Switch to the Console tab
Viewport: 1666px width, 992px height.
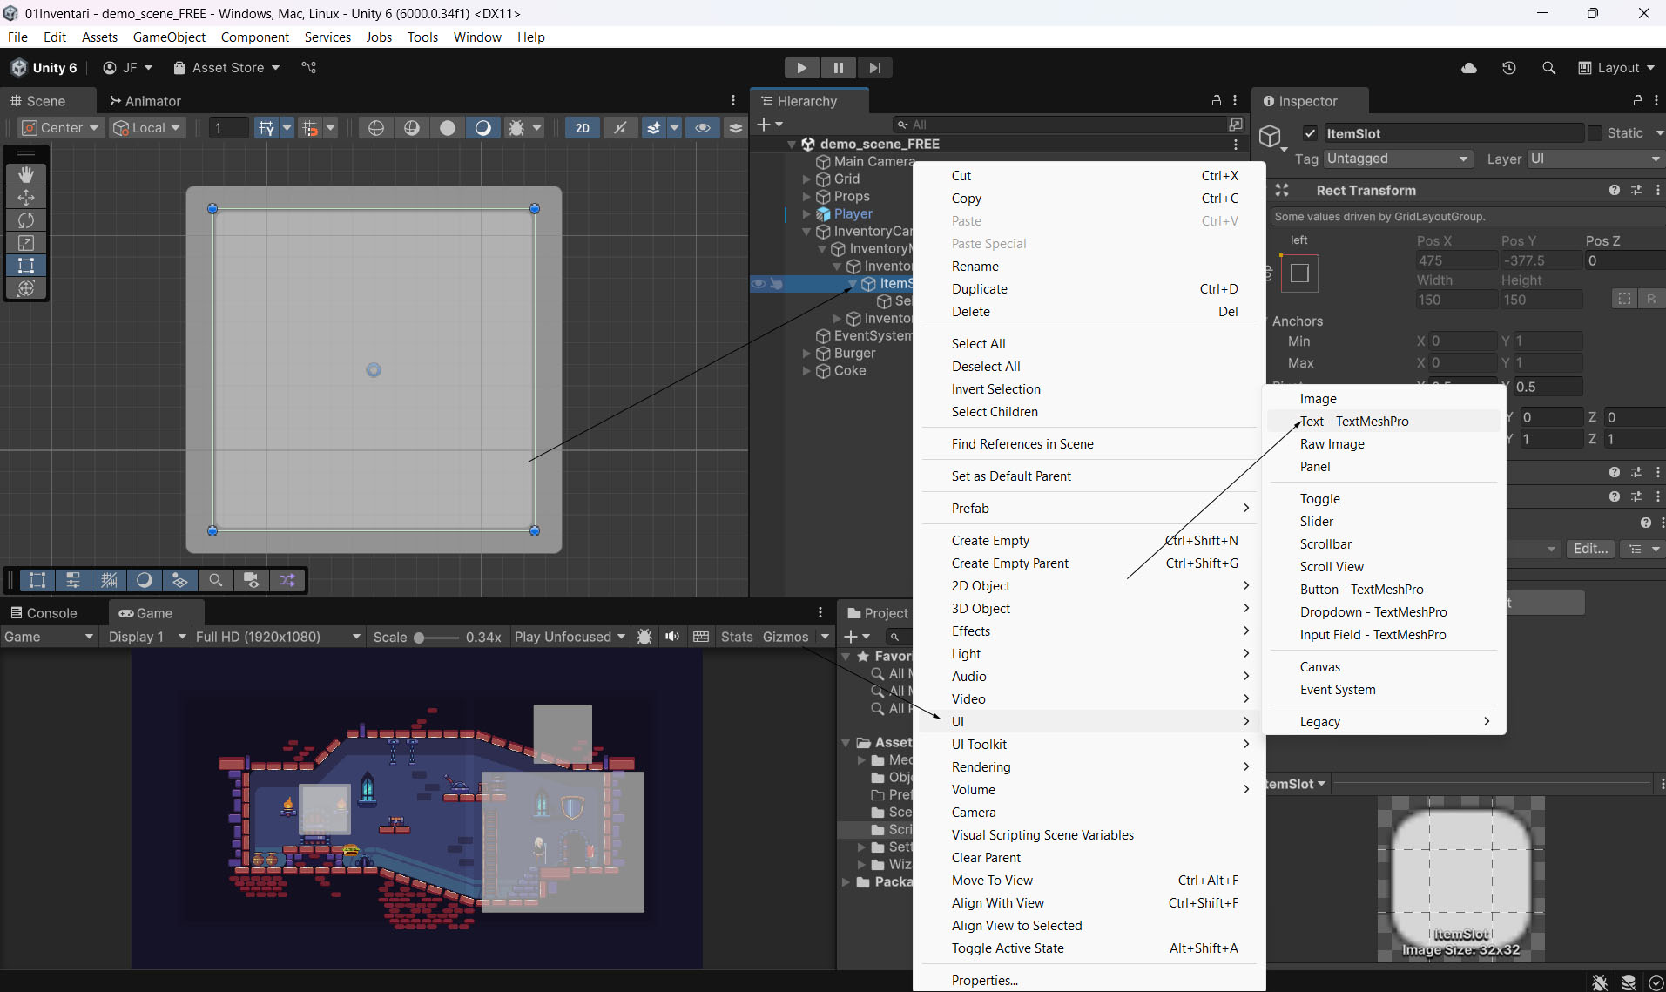pos(44,613)
